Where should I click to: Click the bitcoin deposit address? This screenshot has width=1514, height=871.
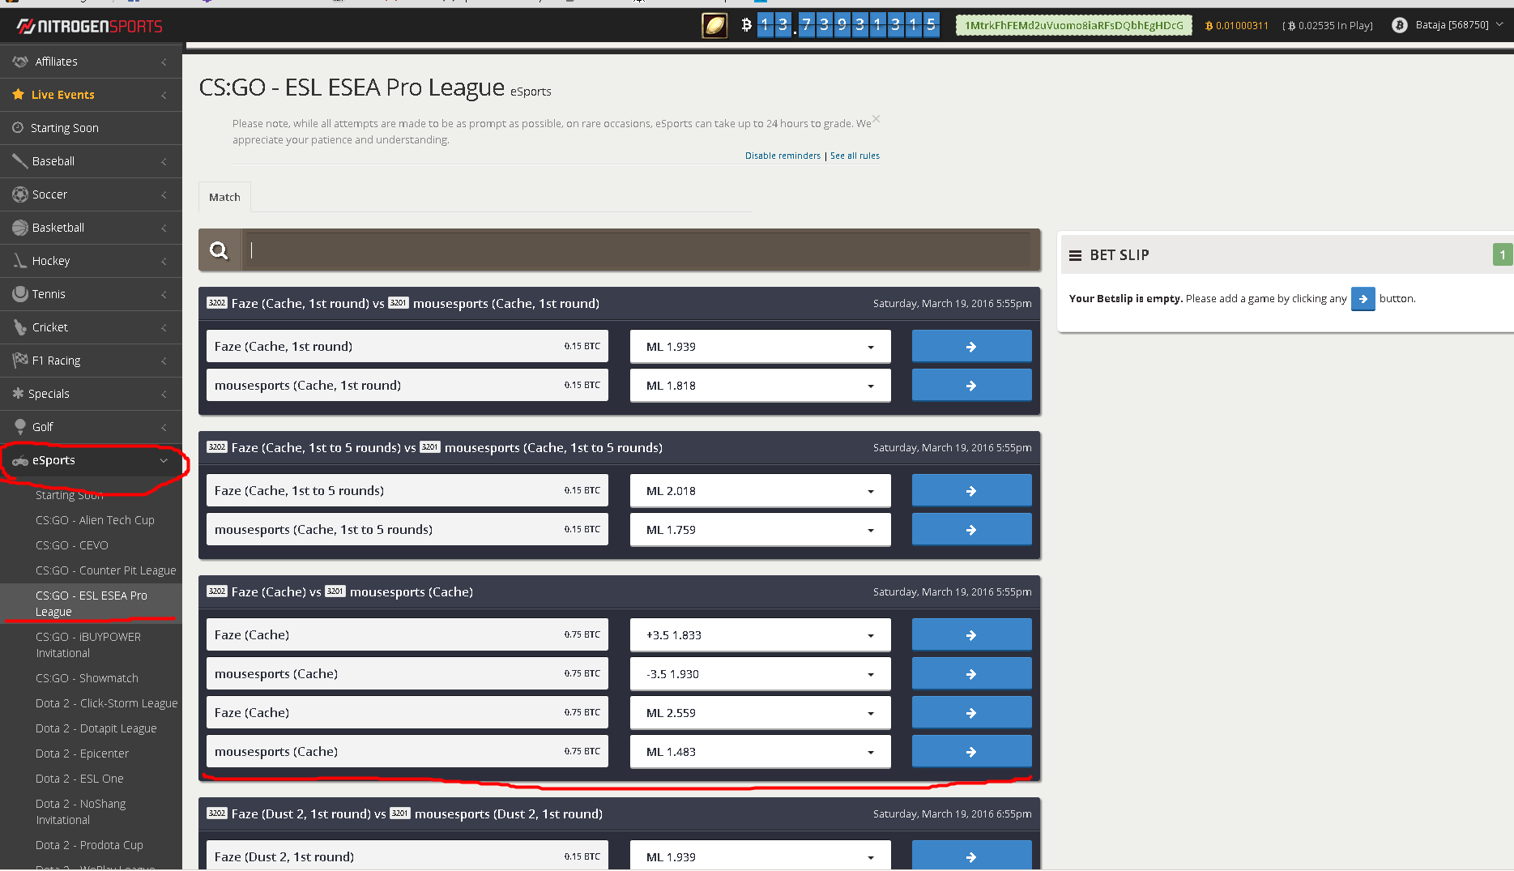click(1074, 25)
